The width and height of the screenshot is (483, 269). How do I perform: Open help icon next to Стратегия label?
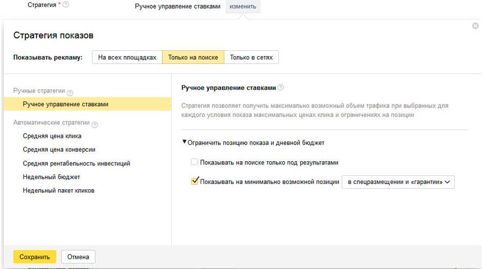65,5
